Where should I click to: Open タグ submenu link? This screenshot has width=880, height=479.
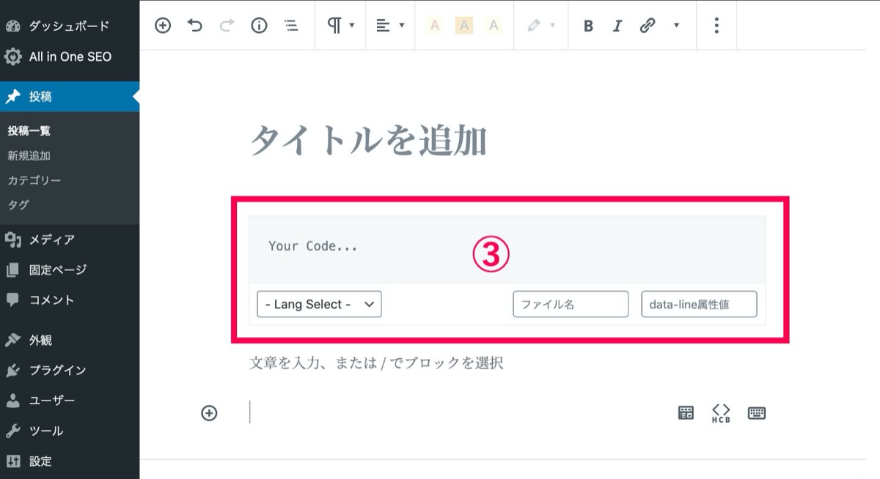[18, 204]
